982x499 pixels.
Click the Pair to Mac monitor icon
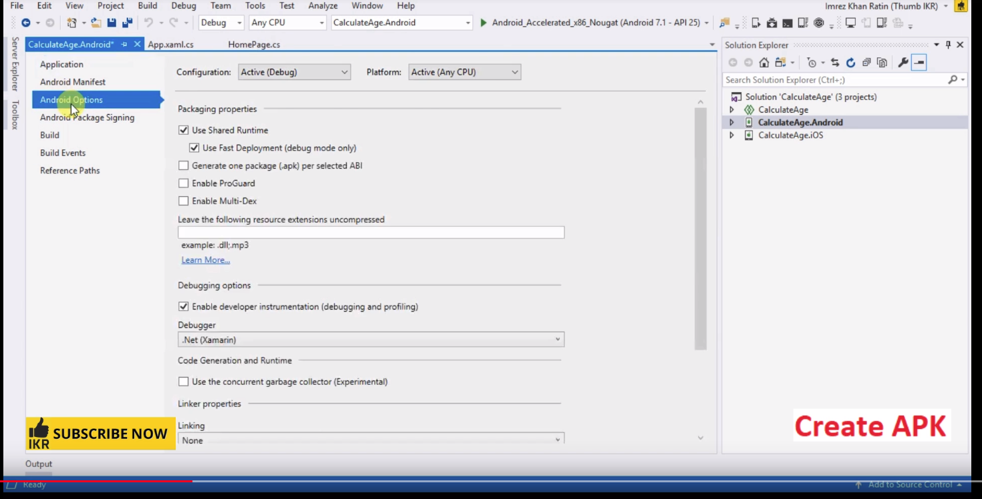850,23
